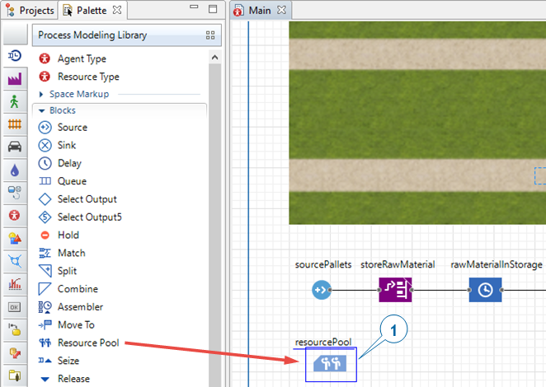546x387 pixels.
Task: Select the Queue block in palette
Action: (63, 181)
